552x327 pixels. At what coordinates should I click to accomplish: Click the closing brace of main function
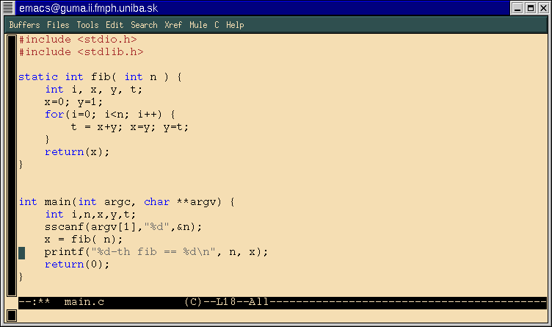(x=21, y=277)
